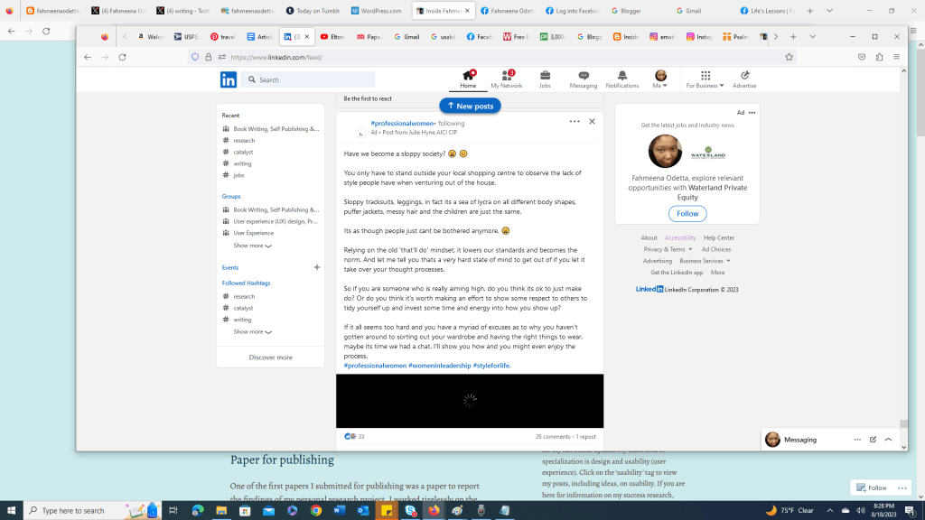Dismiss the #professionalwomen post with the X
Screen dimensions: 925x520
(x=592, y=121)
